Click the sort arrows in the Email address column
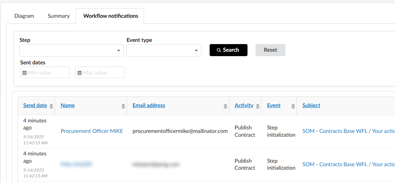Viewport: 395px width, 183px height. pyautogui.click(x=225, y=106)
